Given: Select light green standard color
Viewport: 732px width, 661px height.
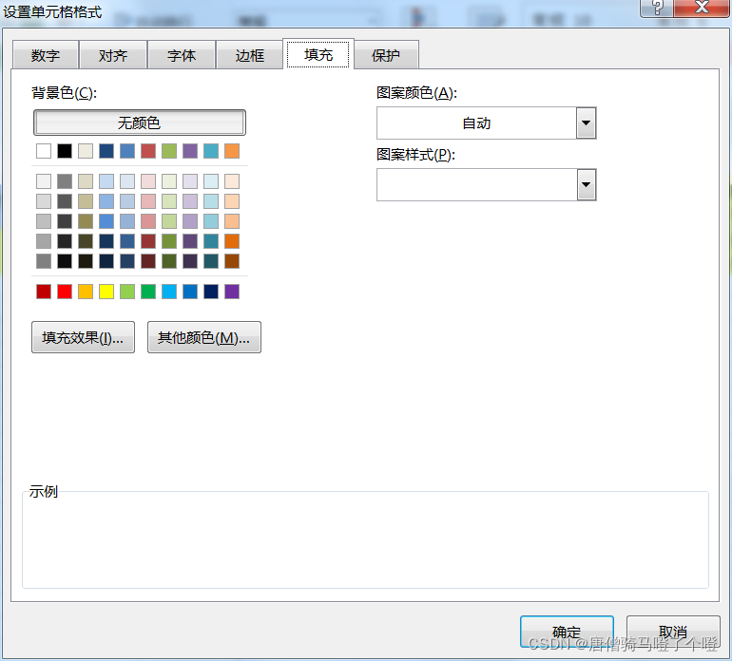Looking at the screenshot, I should point(127,292).
